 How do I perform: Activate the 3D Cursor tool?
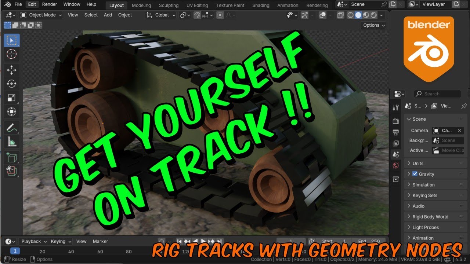[x=12, y=54]
